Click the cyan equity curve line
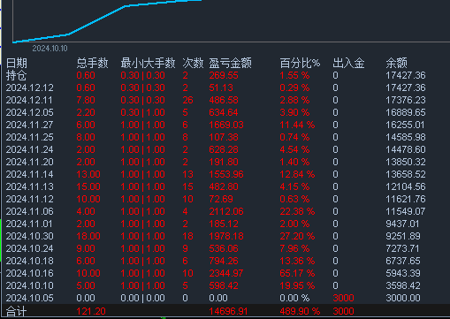The height and width of the screenshot is (319, 450). (97, 20)
